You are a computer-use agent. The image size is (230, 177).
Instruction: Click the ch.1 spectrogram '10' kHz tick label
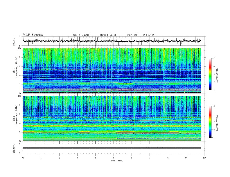(x=19, y=48)
